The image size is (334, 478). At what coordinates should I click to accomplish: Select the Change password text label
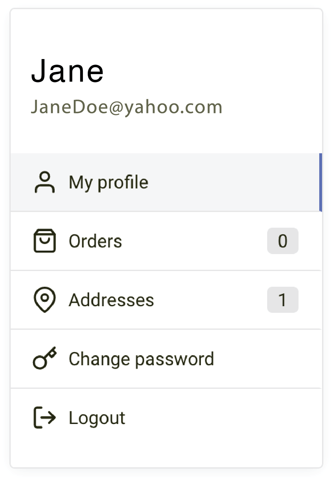click(x=141, y=359)
